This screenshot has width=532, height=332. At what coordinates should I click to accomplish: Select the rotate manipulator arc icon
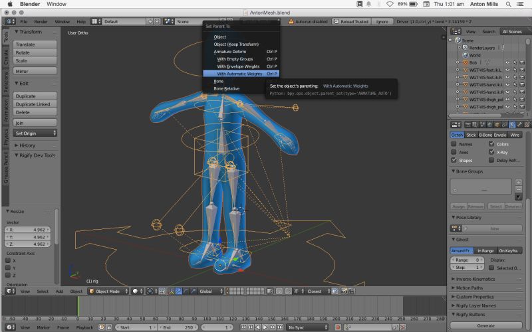click(x=186, y=291)
